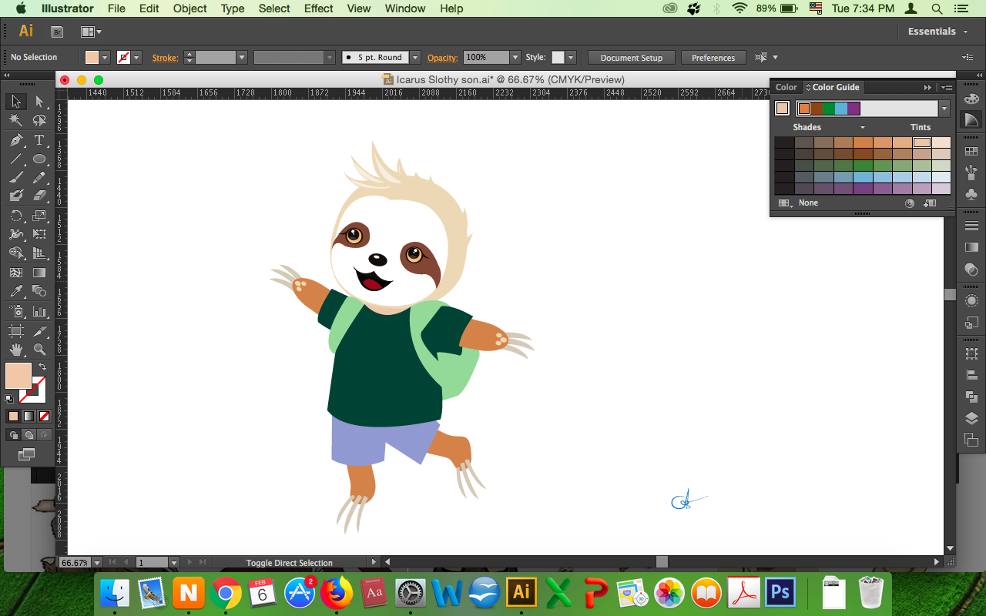Select the Shape Builder tool
Viewport: 986px width, 616px height.
(x=16, y=253)
